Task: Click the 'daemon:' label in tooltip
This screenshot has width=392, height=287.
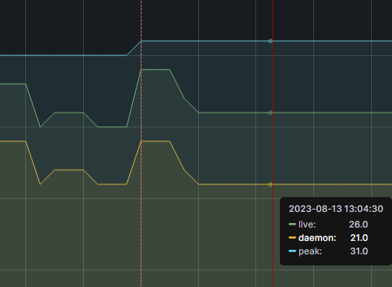Action: pyautogui.click(x=317, y=238)
